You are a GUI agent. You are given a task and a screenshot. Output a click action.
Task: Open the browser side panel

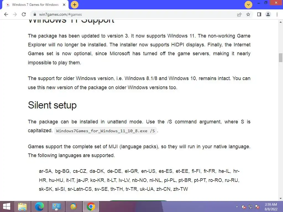259,14
